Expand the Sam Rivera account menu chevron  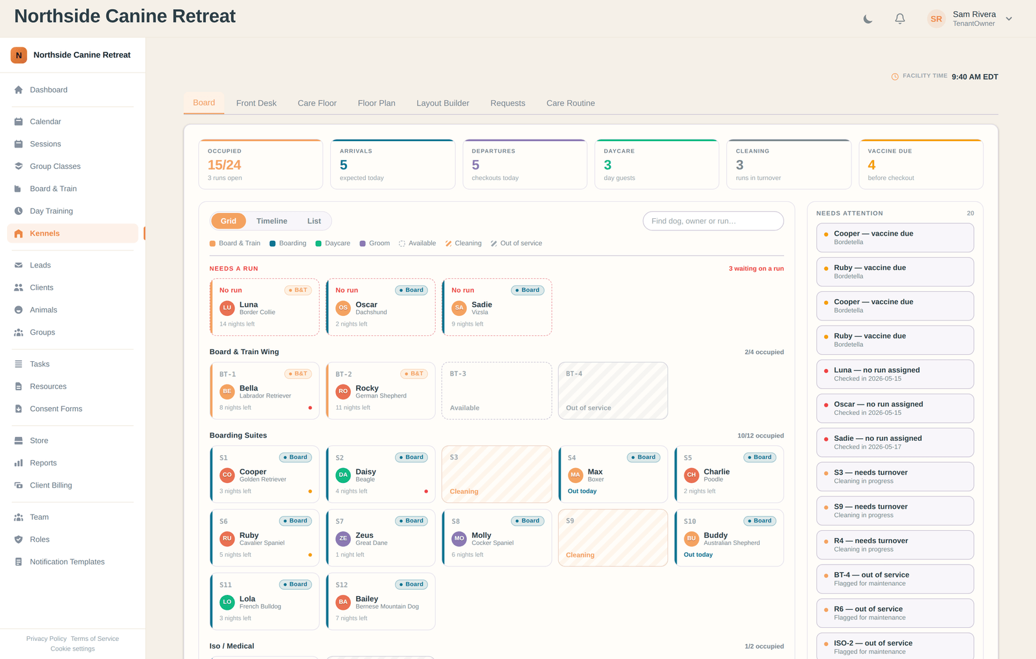[x=1009, y=19]
